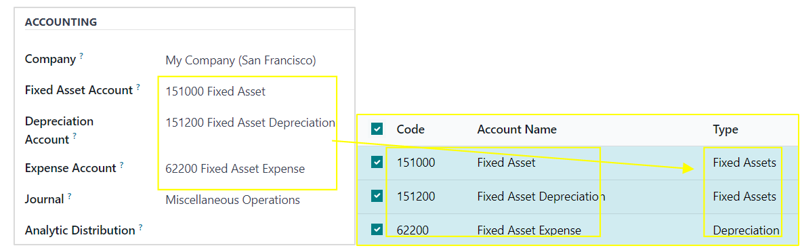This screenshot has height=248, width=802.
Task: Uncheck the checkbox for account 151000
Action: [377, 163]
